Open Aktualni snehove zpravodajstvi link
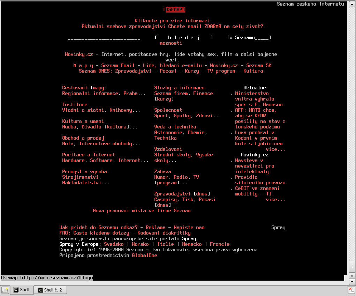 (x=123, y=27)
